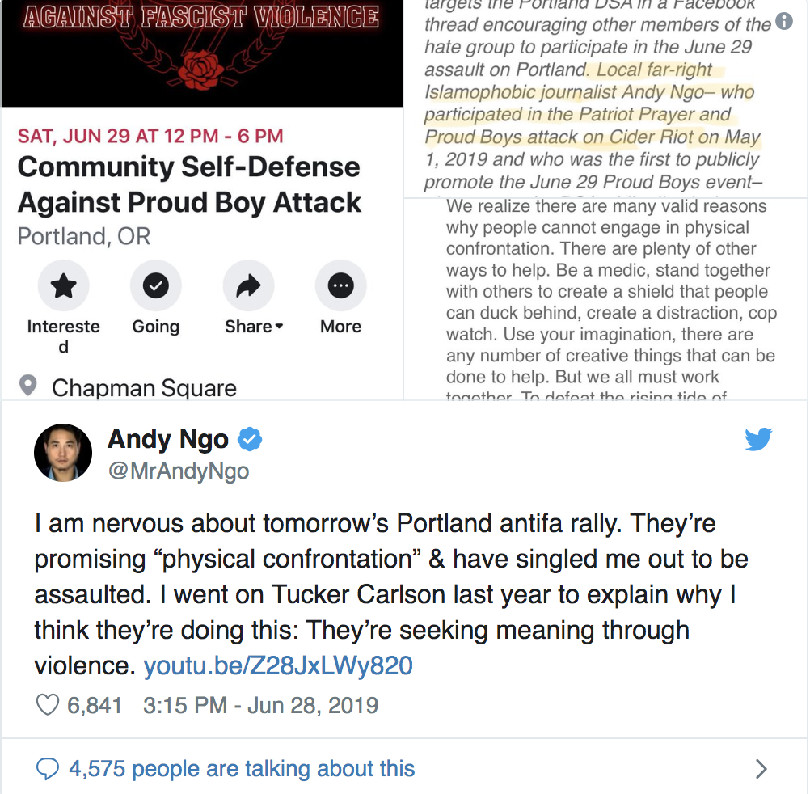
Task: Click the Against Fascist Violence banner image
Action: (202, 53)
